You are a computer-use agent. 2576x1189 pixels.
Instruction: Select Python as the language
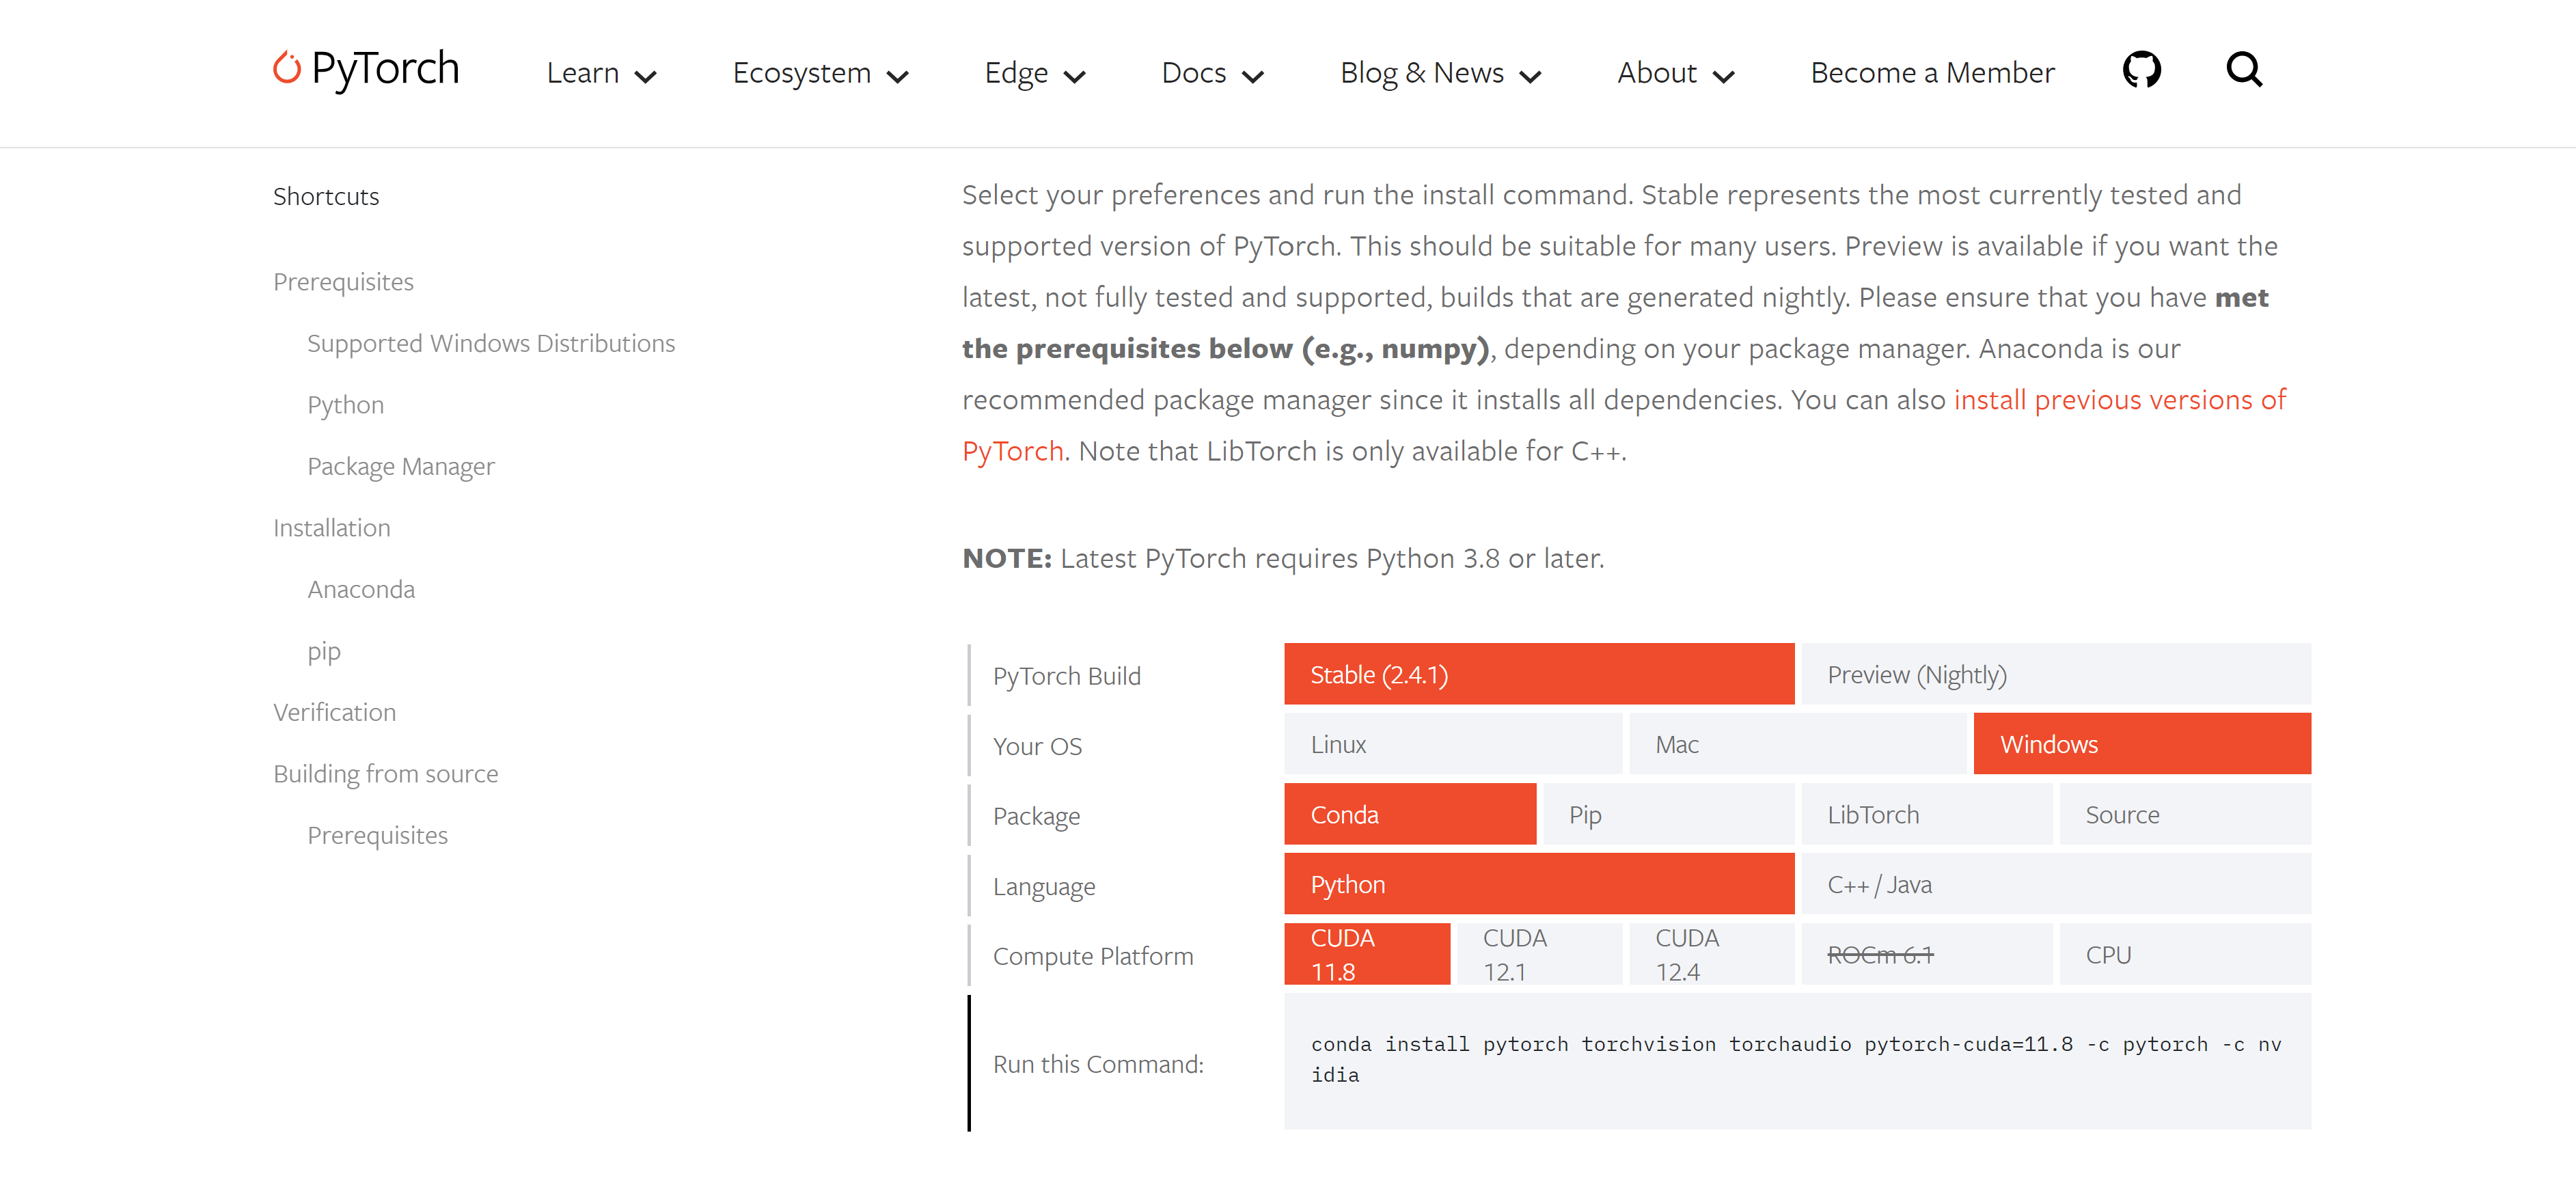click(x=1539, y=884)
